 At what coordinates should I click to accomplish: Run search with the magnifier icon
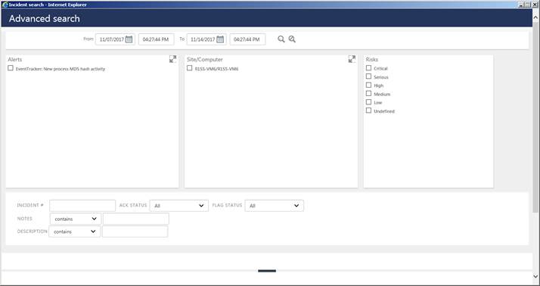pyautogui.click(x=281, y=39)
